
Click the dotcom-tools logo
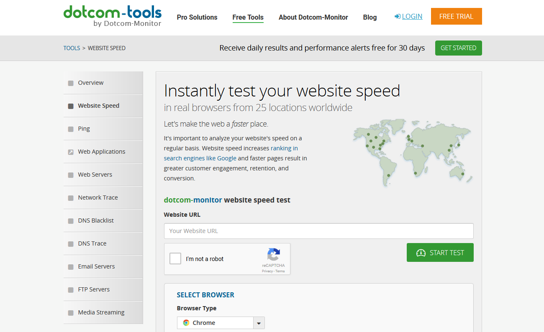click(113, 16)
